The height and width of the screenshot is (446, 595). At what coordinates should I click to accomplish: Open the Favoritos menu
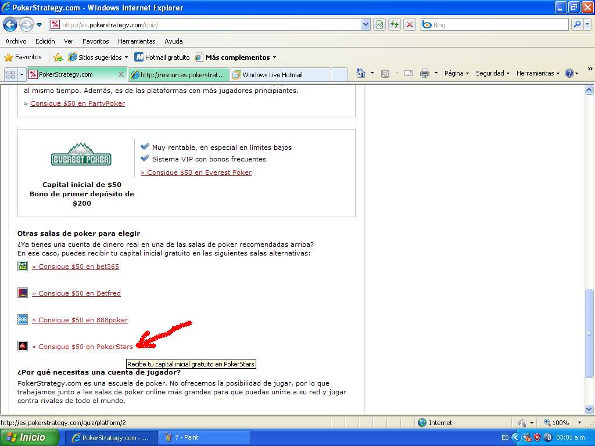click(96, 41)
